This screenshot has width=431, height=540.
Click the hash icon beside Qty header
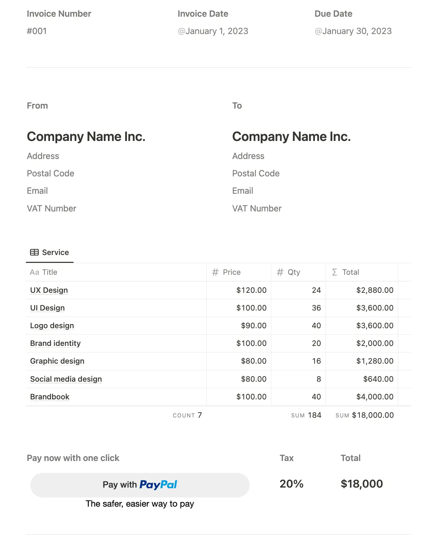[280, 272]
